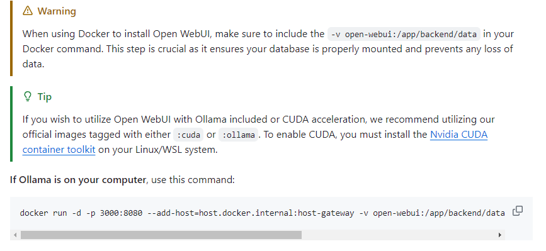Click the 3000:8080 port mapping in the command

121,213
